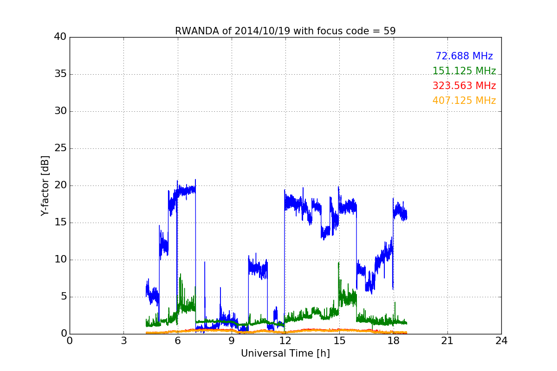Select the 72.688 MHz legend label
557x371 pixels.
click(464, 56)
